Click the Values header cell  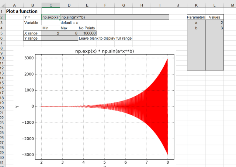(x=214, y=17)
